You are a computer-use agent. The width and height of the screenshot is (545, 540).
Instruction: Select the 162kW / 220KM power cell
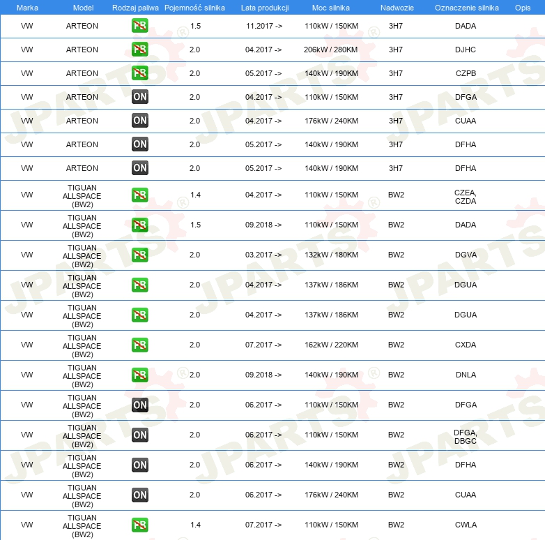point(331,345)
